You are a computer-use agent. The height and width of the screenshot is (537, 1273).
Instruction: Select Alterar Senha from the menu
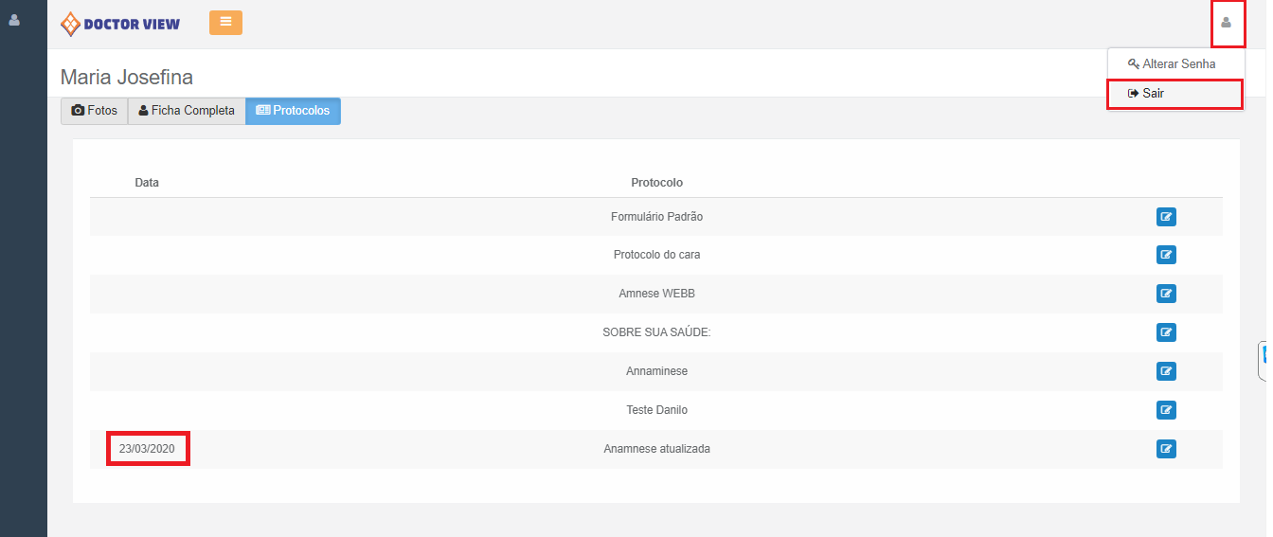(1173, 64)
